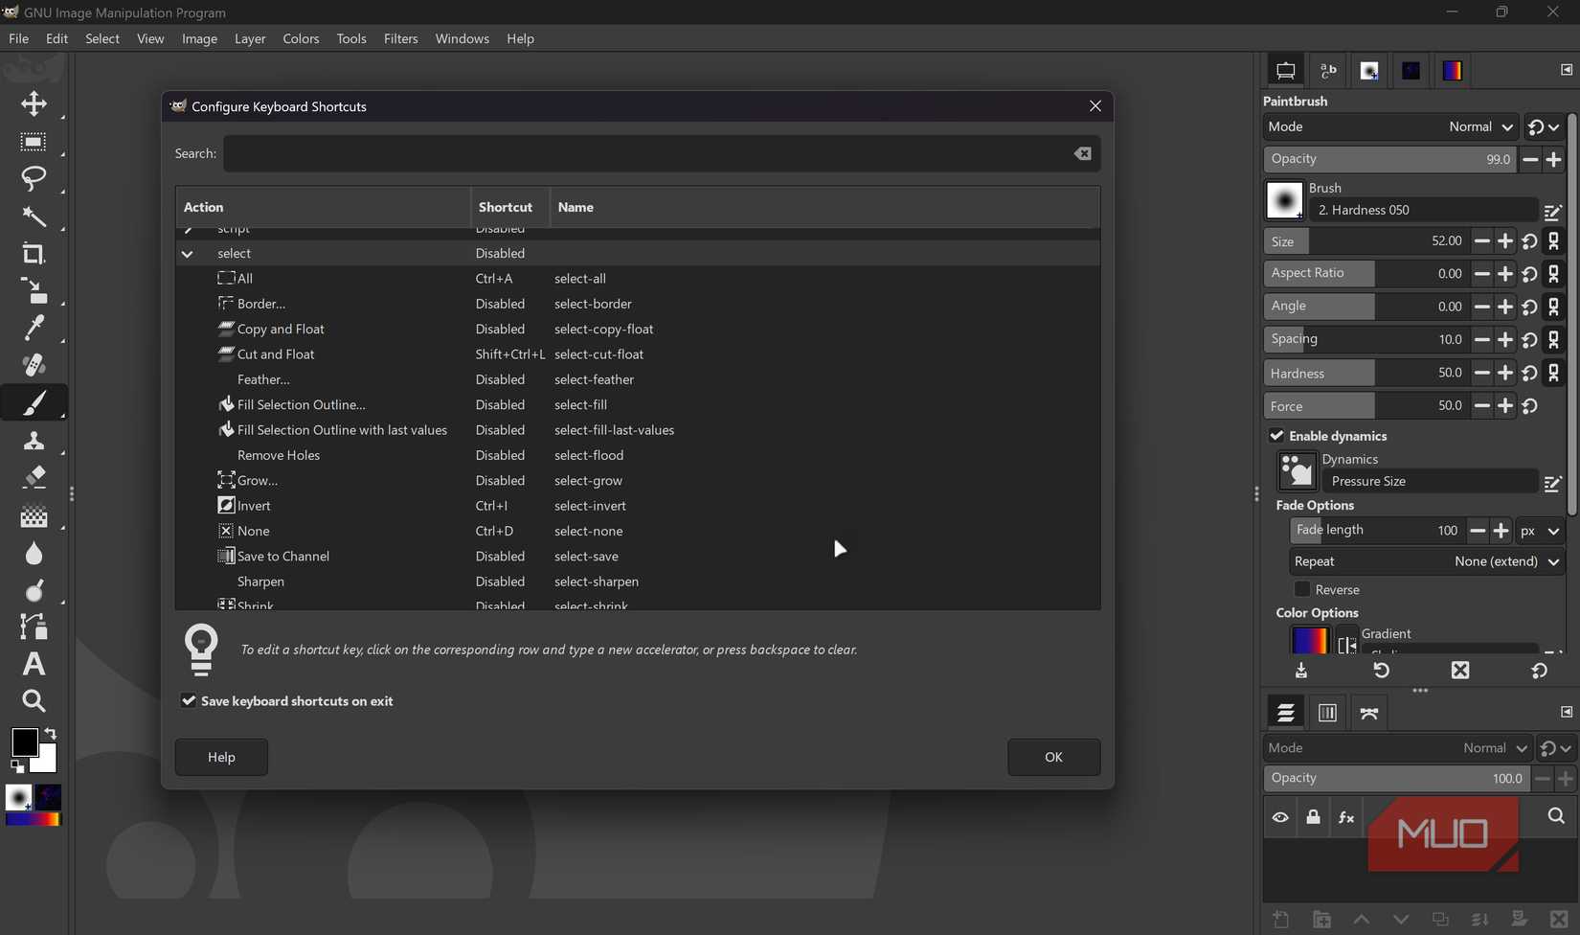Switch to the Channels tab
The height and width of the screenshot is (935, 1580).
click(1326, 712)
